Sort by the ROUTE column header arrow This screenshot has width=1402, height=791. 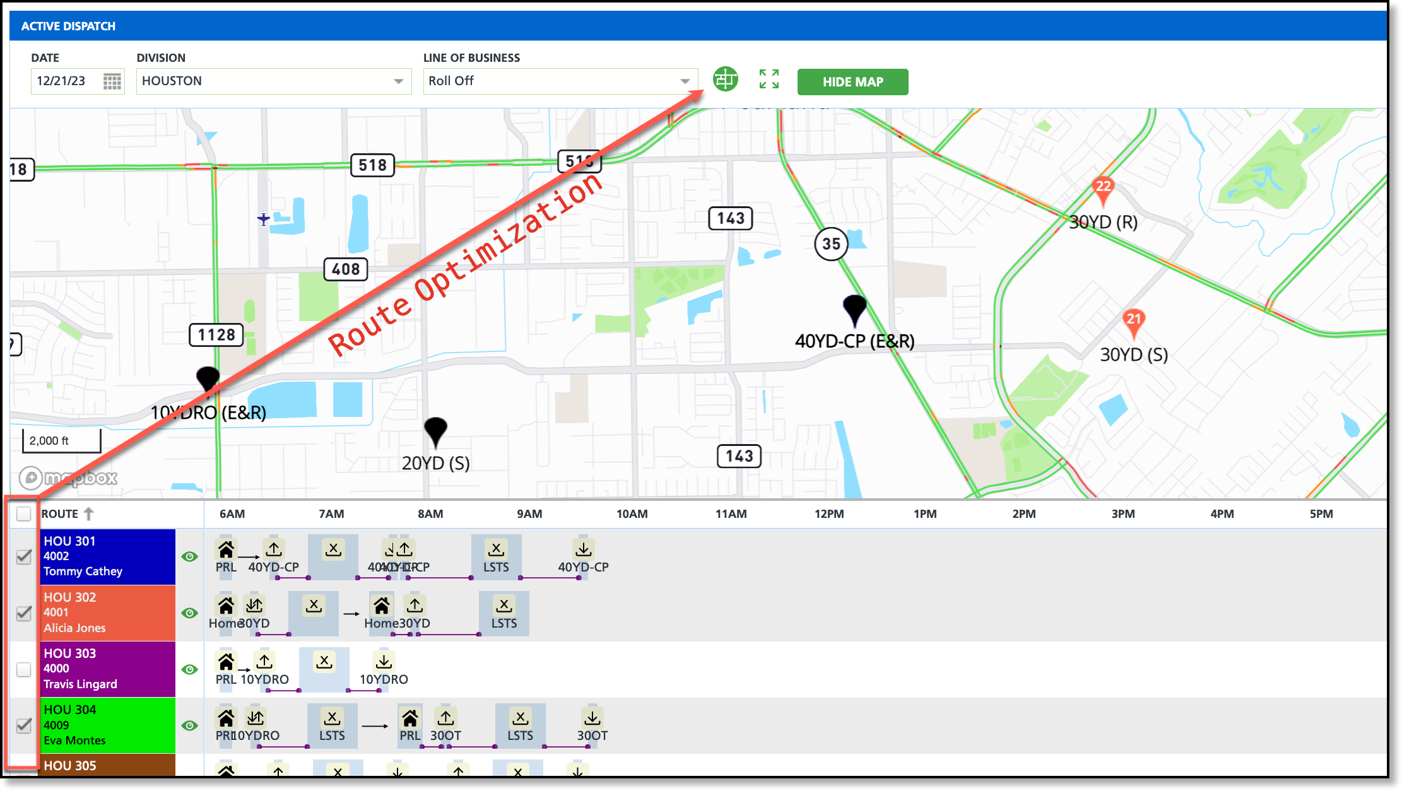[88, 514]
